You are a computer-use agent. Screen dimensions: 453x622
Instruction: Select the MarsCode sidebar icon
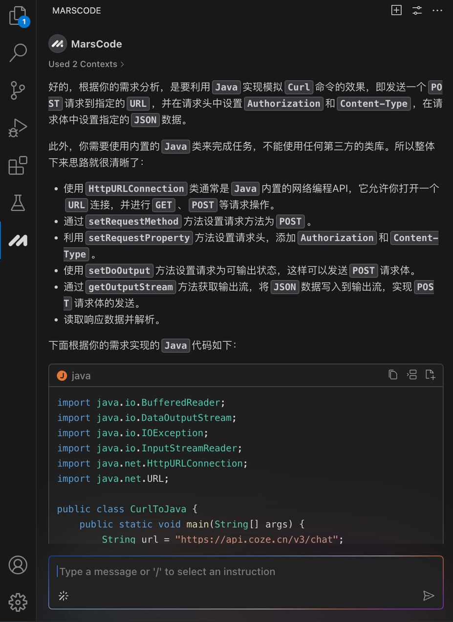18,240
